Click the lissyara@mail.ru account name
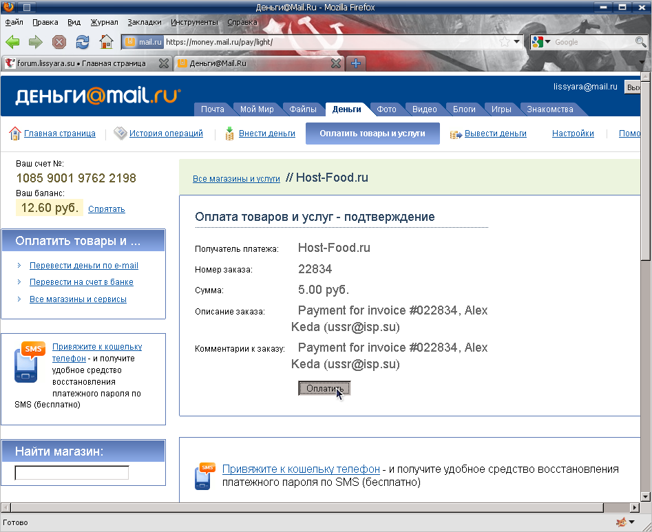 [x=585, y=87]
